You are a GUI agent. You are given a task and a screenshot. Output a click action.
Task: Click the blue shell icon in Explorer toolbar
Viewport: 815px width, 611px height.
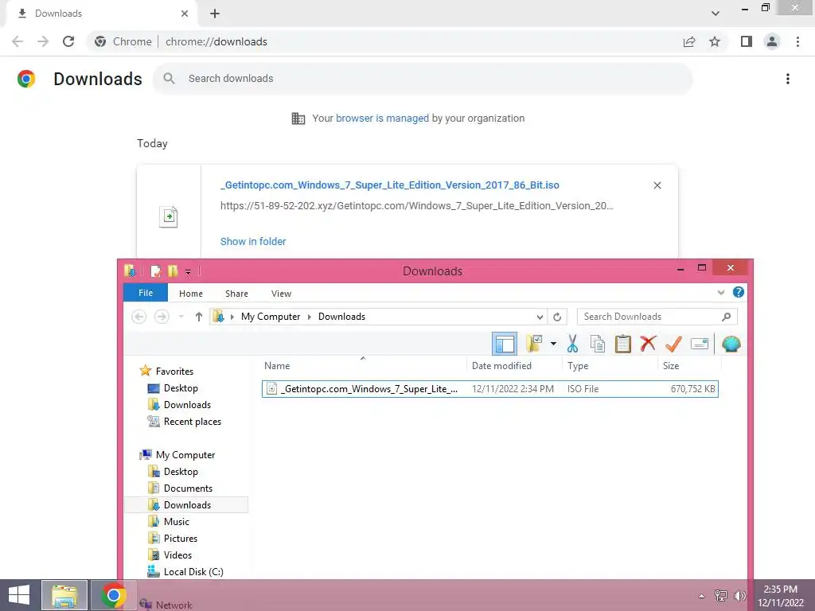pos(731,344)
